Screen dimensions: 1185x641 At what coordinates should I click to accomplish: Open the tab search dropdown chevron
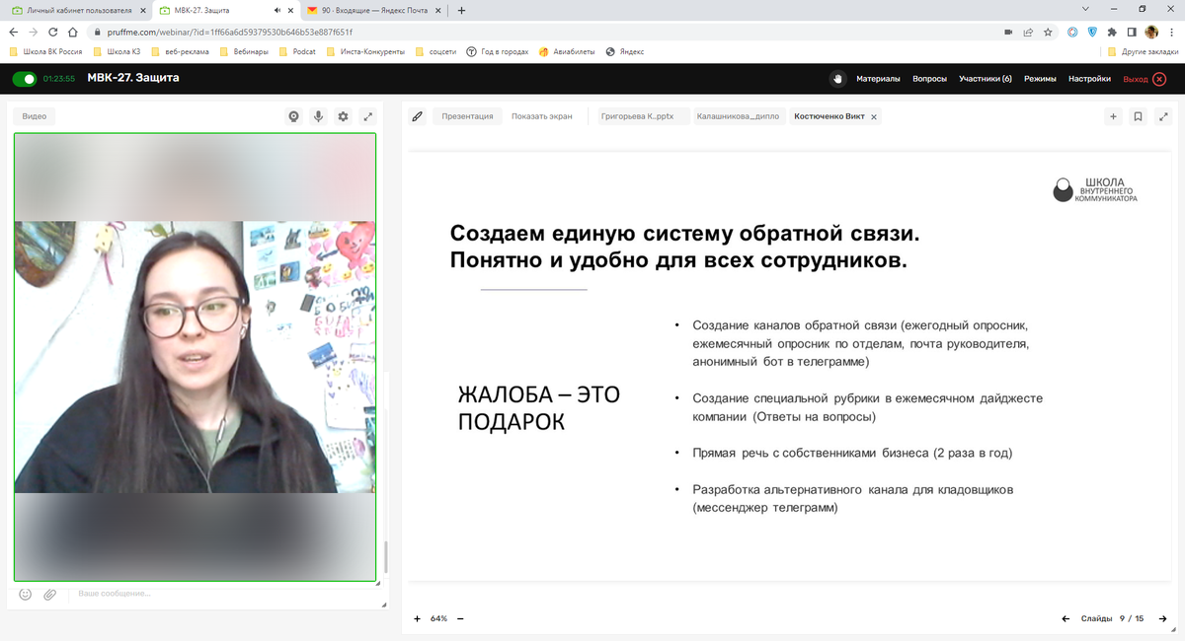(x=1085, y=10)
